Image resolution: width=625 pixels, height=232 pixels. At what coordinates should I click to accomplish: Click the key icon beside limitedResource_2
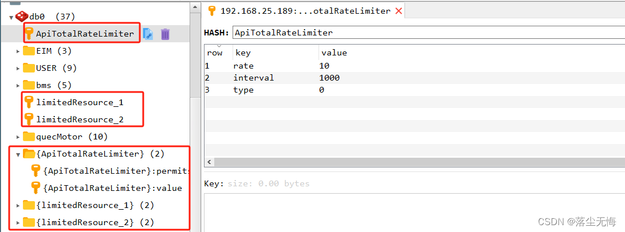point(29,119)
